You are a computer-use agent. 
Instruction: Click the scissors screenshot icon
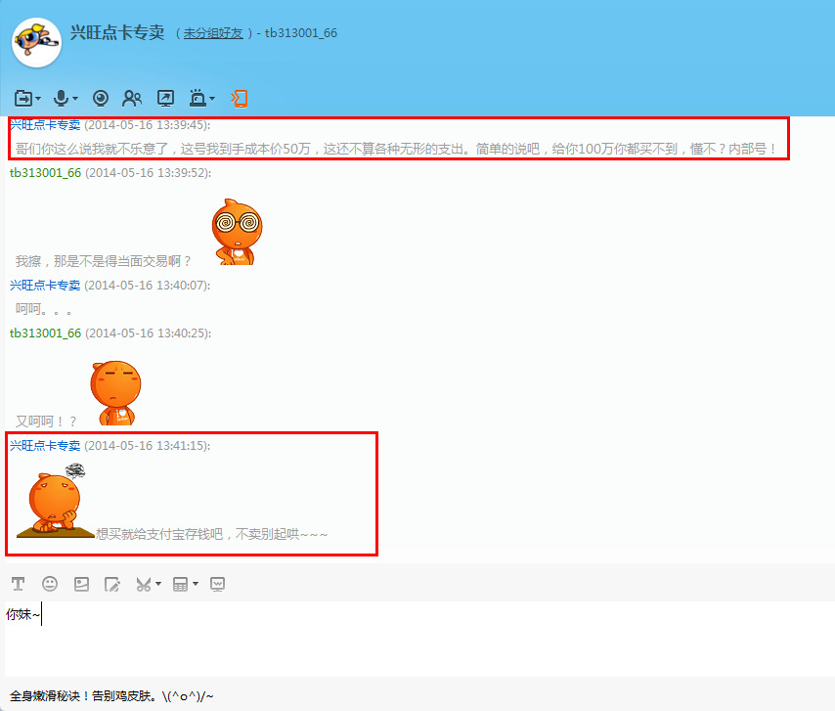[144, 584]
